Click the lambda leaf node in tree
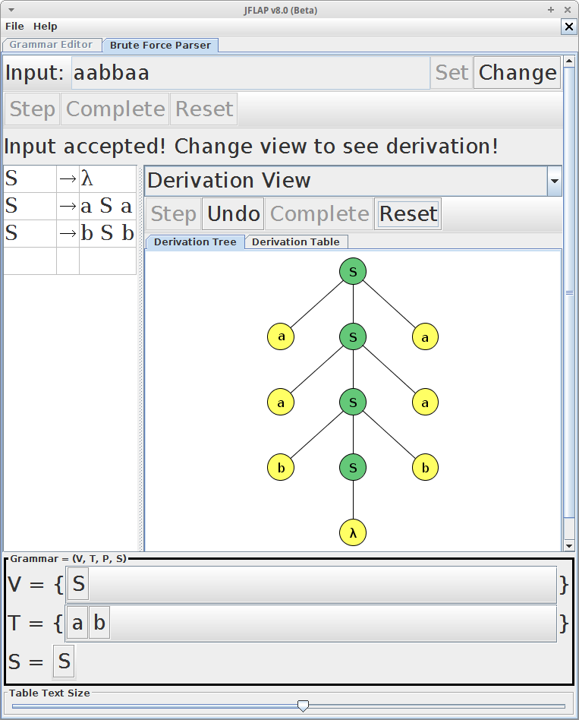 353,533
